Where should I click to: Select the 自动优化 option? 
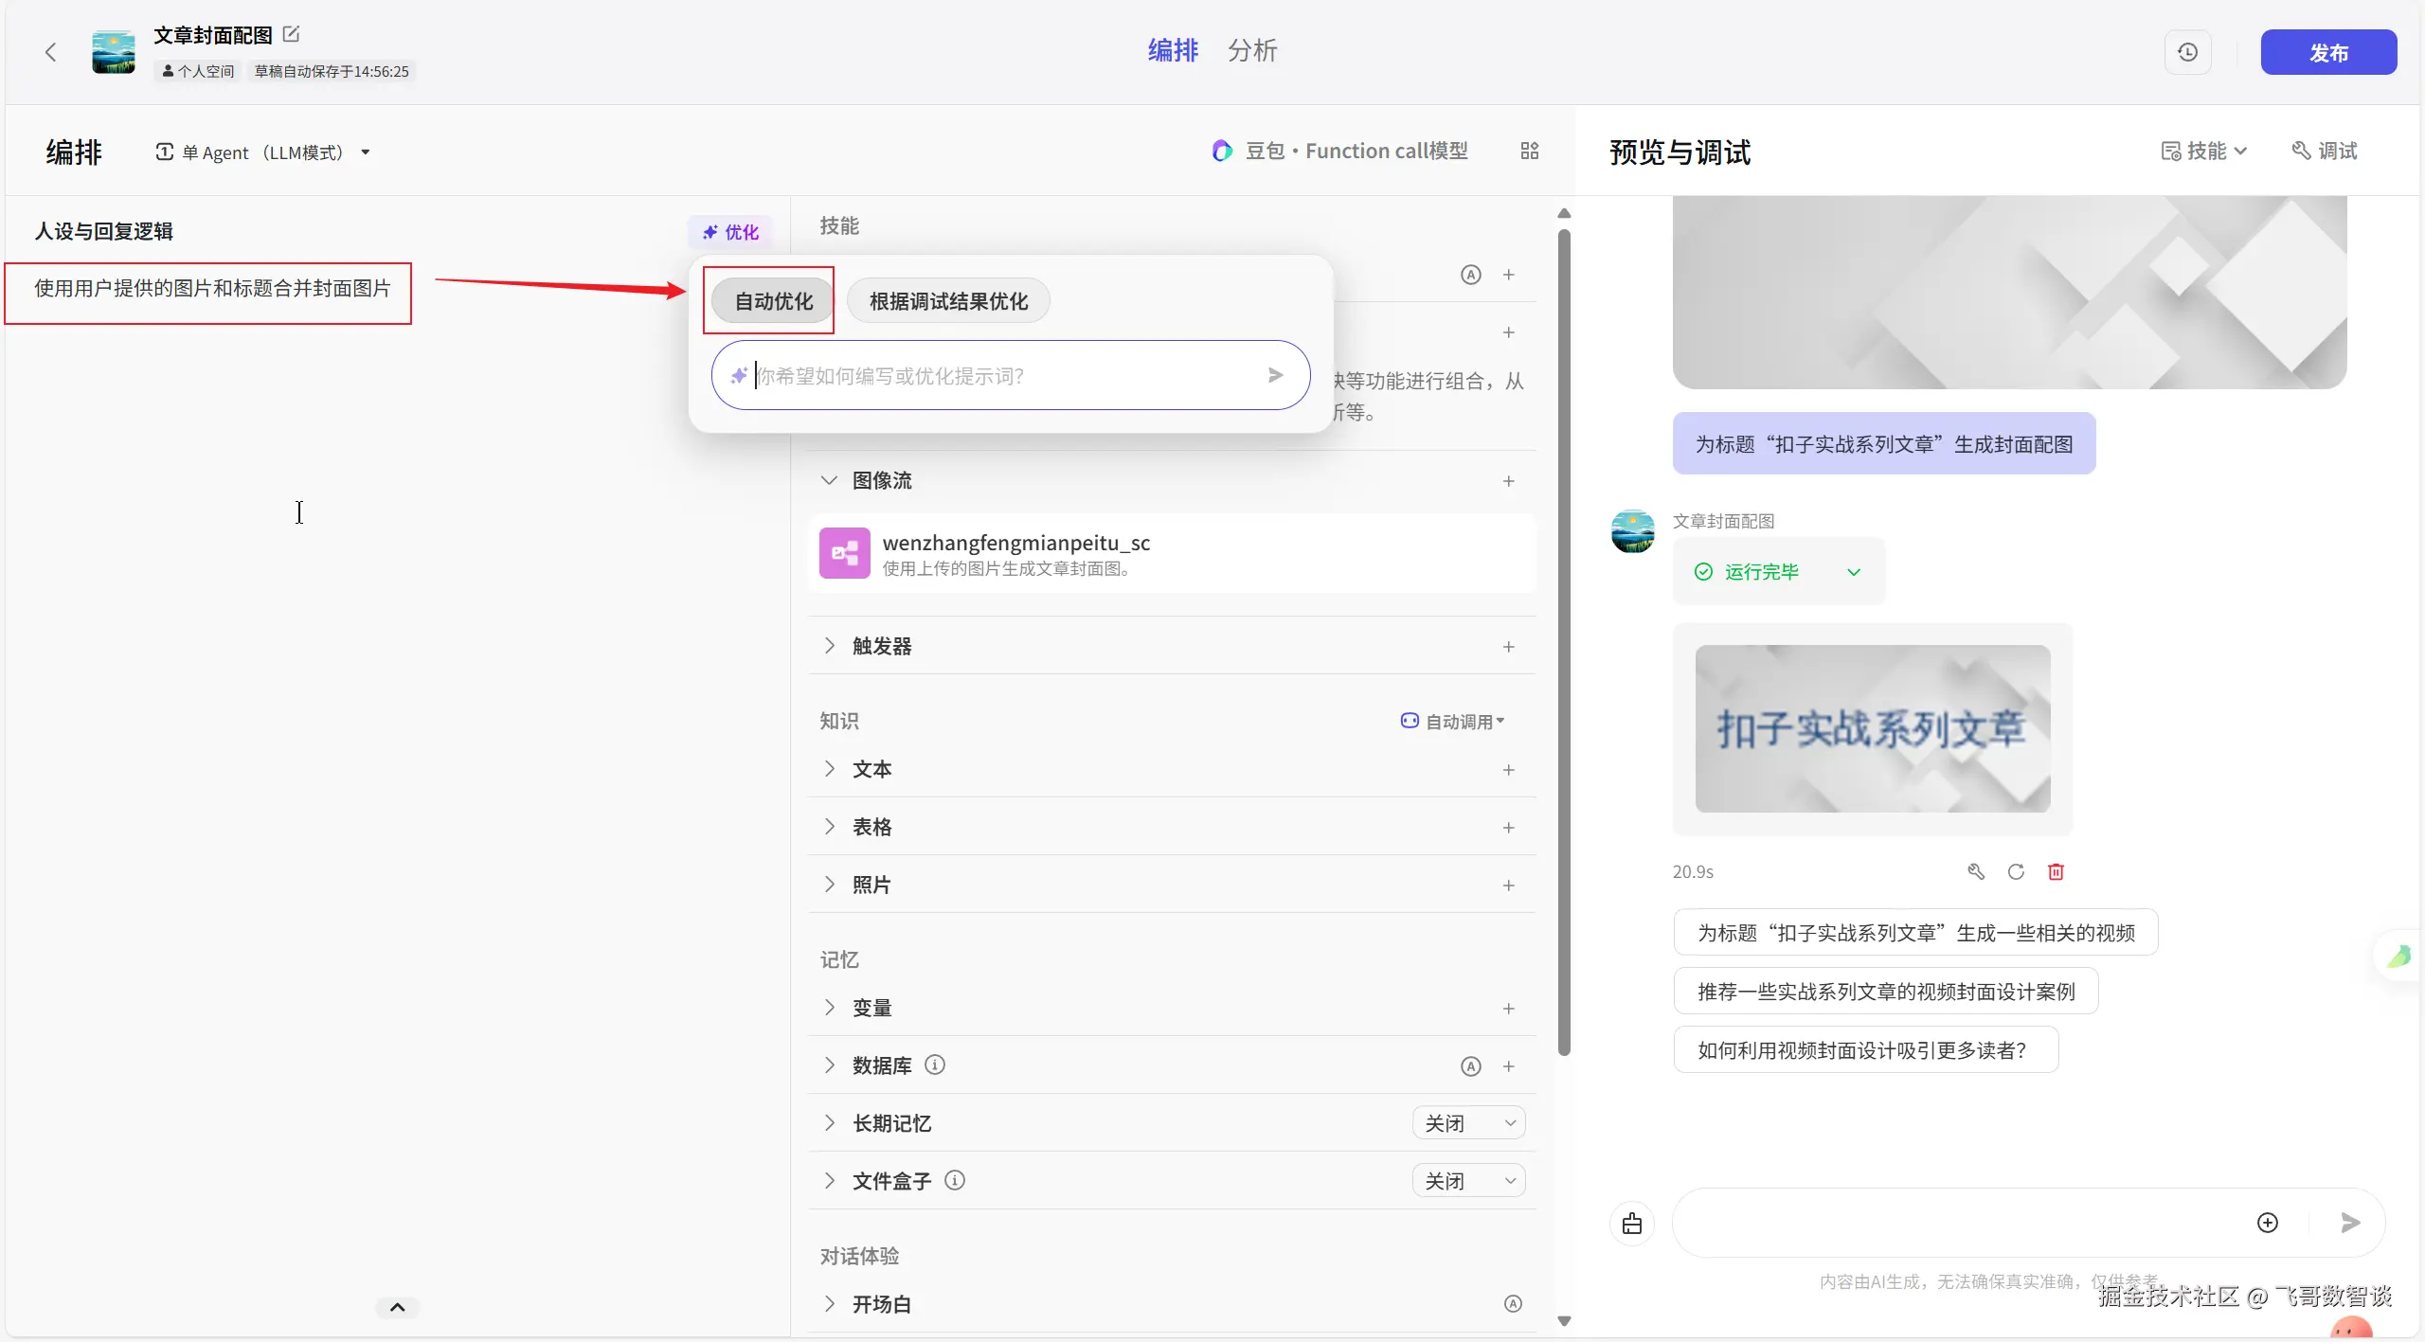click(x=773, y=301)
